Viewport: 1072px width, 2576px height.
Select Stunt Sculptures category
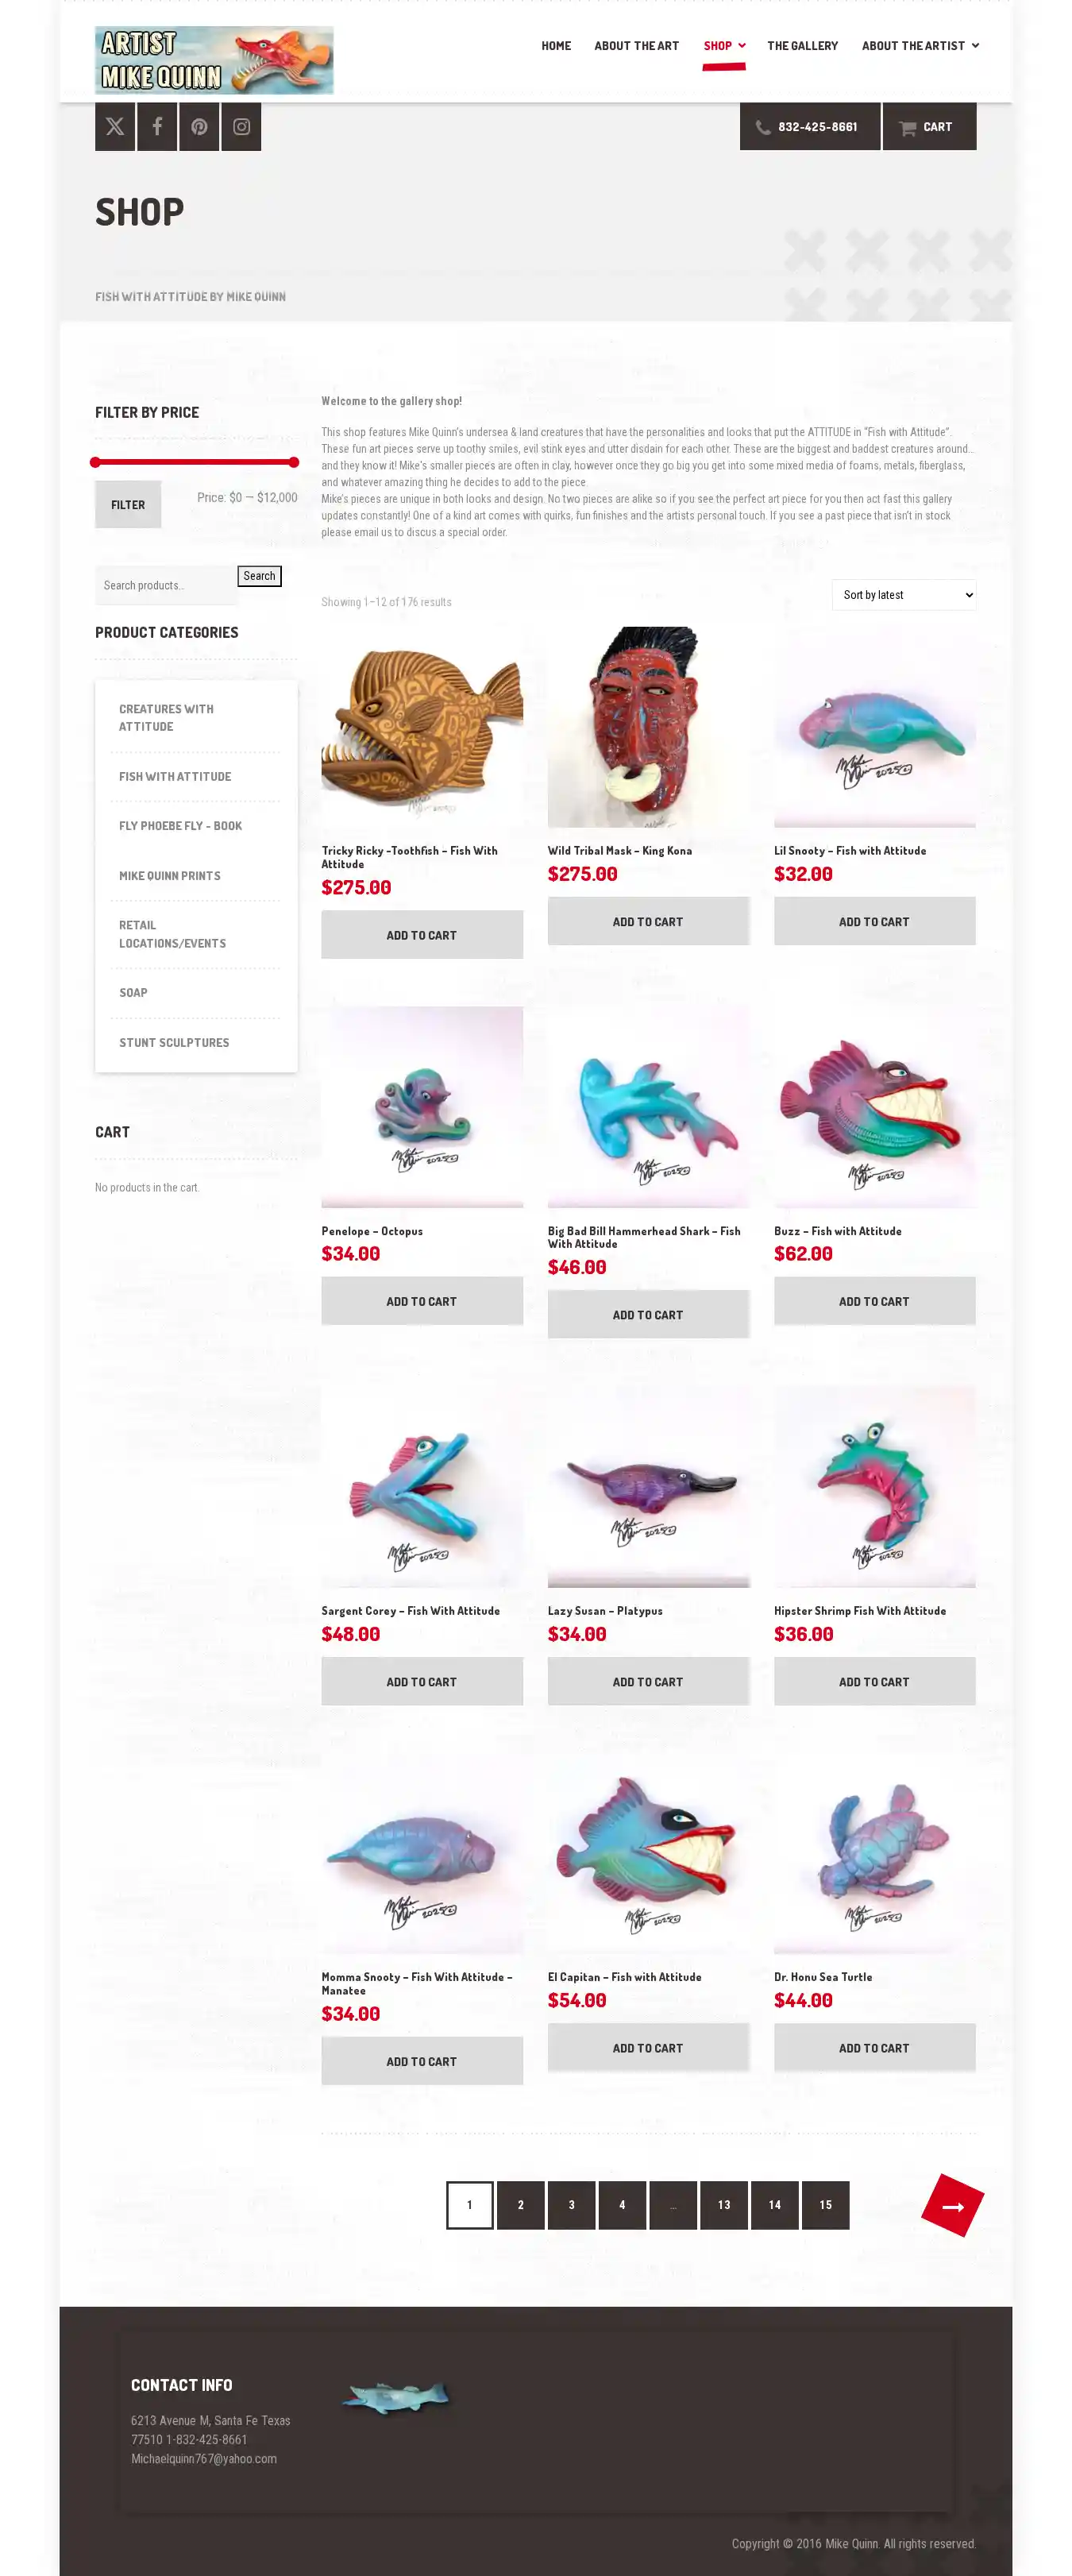click(x=174, y=1042)
